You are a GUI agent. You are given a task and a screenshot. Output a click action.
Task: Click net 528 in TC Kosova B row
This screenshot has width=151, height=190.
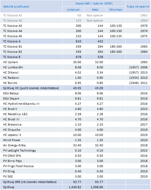100,57
